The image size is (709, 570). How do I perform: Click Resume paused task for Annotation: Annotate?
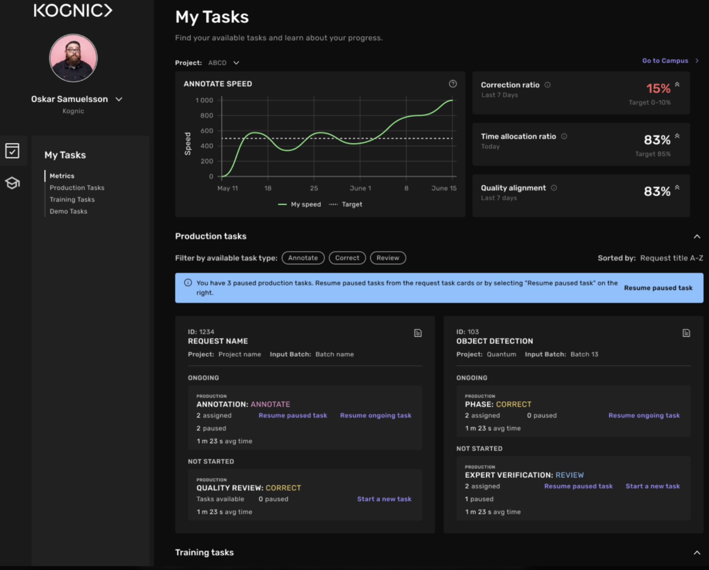tap(293, 416)
